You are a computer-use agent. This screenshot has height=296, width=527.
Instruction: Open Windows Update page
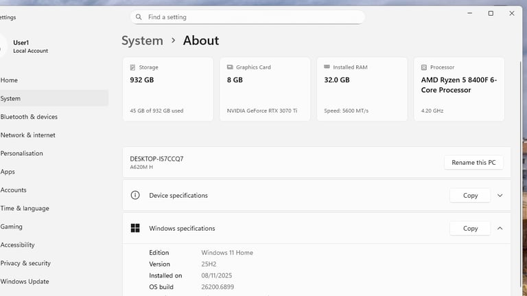(x=54, y=281)
